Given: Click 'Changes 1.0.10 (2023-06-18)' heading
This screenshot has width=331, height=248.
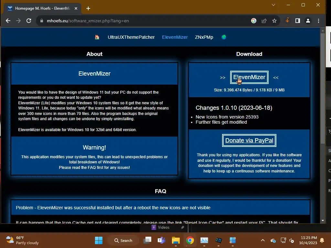Looking at the screenshot, I should [x=234, y=108].
